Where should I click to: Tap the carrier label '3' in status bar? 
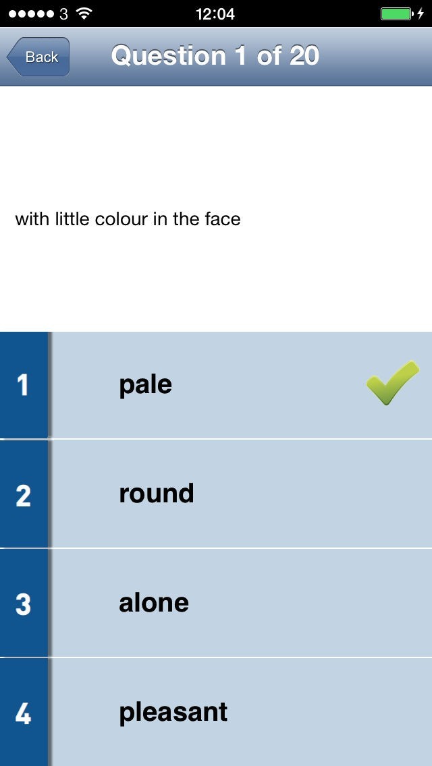(x=64, y=13)
